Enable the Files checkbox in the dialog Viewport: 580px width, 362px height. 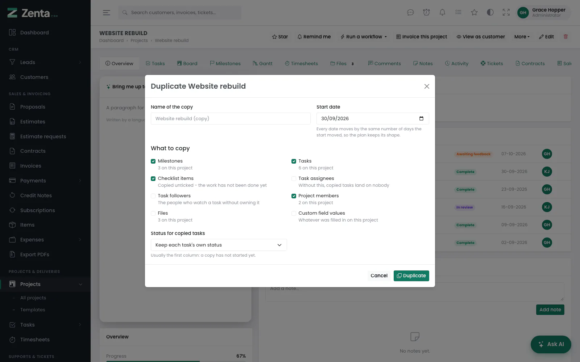tap(153, 213)
